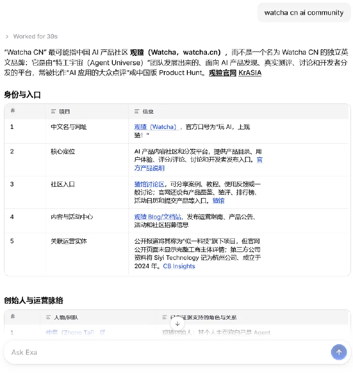Click the 人物/团队 column header text
The width and height of the screenshot is (353, 379).
[x=66, y=317]
